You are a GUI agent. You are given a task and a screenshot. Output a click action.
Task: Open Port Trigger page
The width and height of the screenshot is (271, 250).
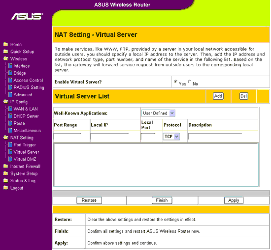25,145
